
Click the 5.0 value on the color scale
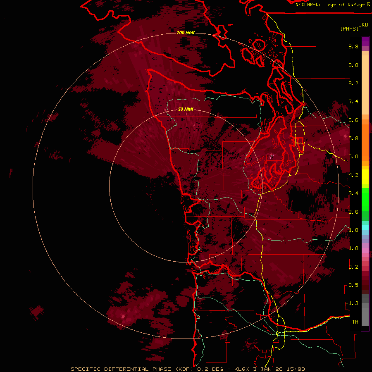click(353, 157)
